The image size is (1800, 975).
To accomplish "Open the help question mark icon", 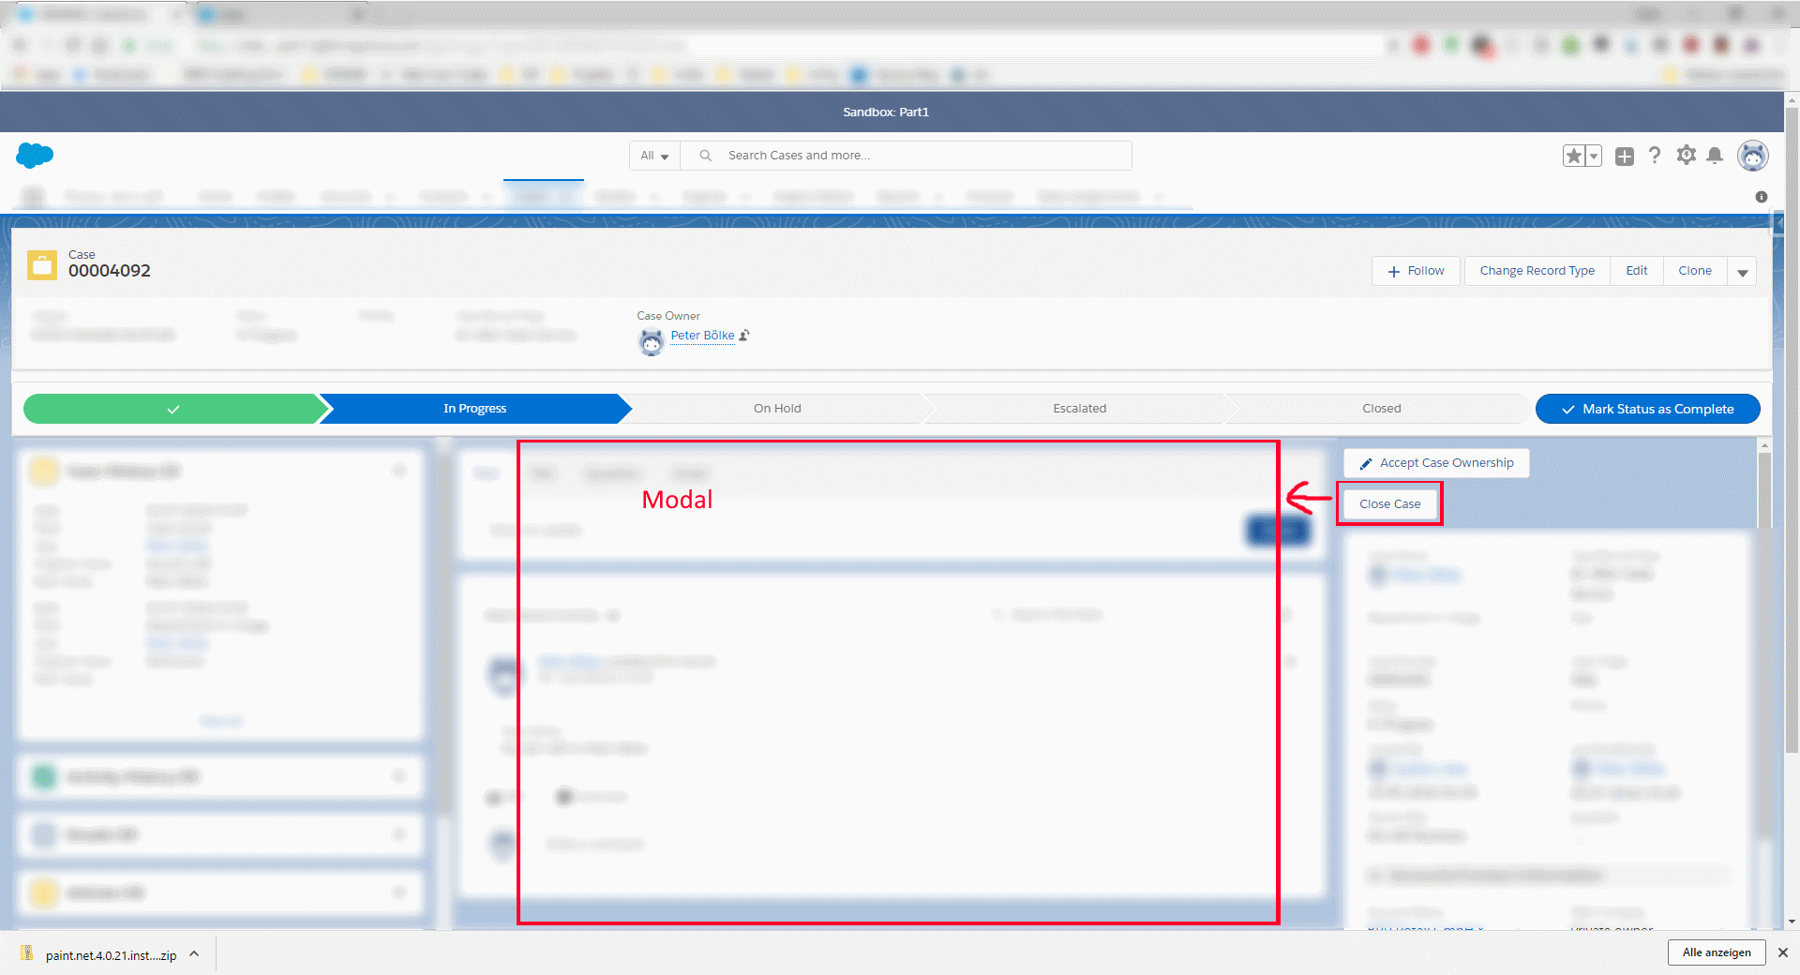I will pos(1655,156).
